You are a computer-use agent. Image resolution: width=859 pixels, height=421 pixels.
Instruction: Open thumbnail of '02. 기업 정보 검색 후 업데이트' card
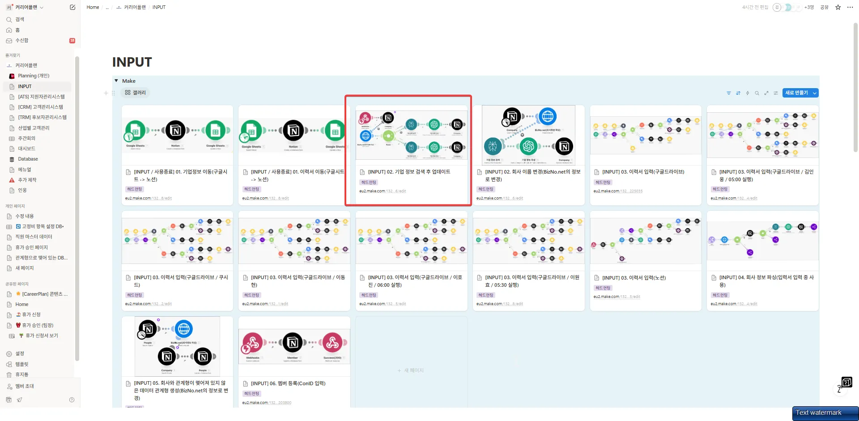point(412,135)
